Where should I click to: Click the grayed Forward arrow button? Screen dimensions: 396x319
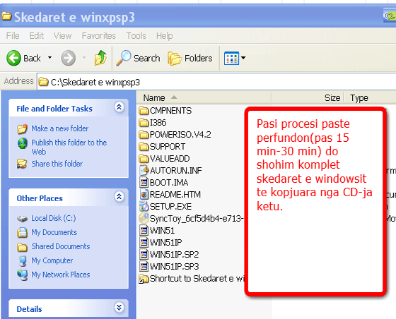point(68,58)
